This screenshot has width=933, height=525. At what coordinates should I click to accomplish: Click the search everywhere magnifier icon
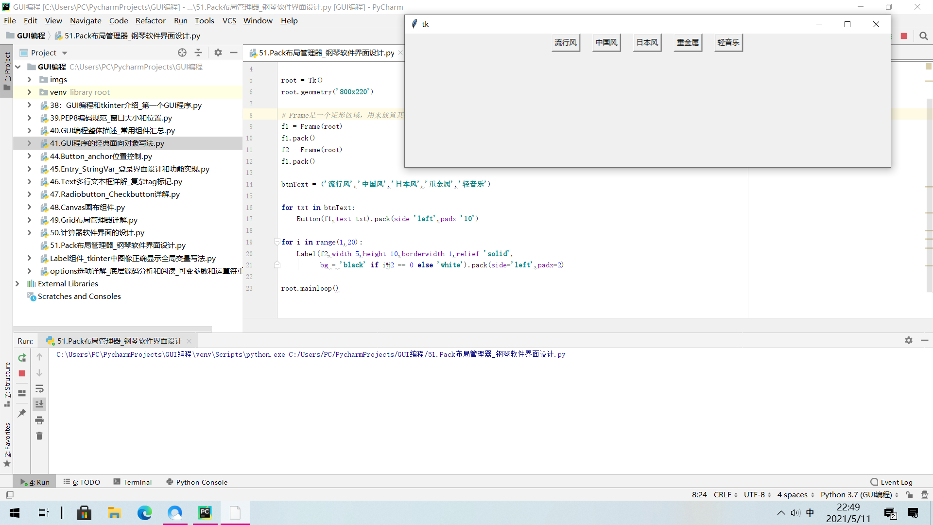pyautogui.click(x=924, y=36)
